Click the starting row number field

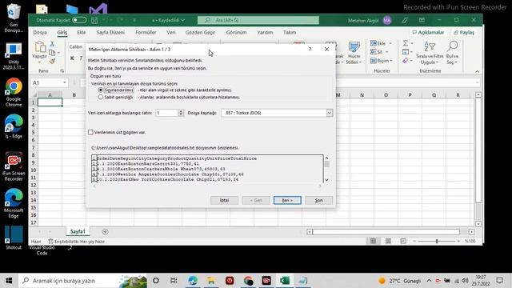click(x=166, y=113)
